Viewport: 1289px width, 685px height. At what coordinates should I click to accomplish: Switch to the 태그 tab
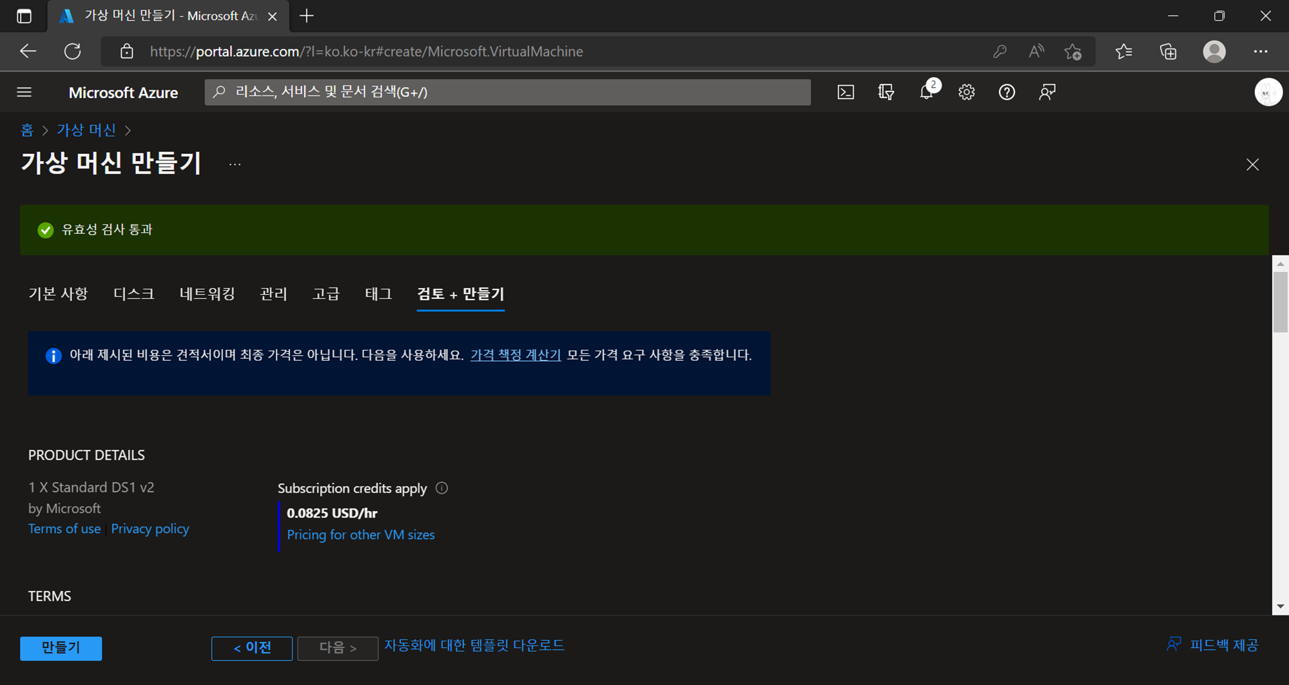coord(378,294)
